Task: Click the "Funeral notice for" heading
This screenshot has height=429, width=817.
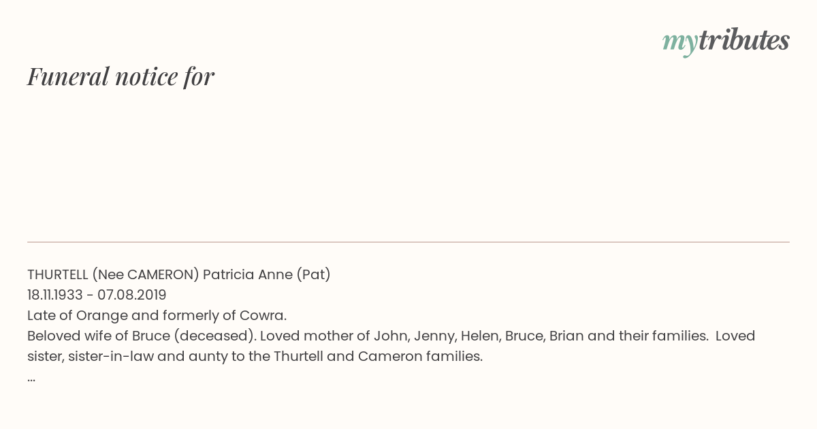Action: pyautogui.click(x=121, y=76)
